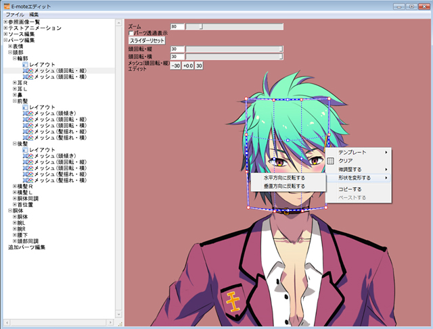
Task: Click mesh icon of 前髪 メッシュ(髪揺れ・横)
Action: coord(28,138)
